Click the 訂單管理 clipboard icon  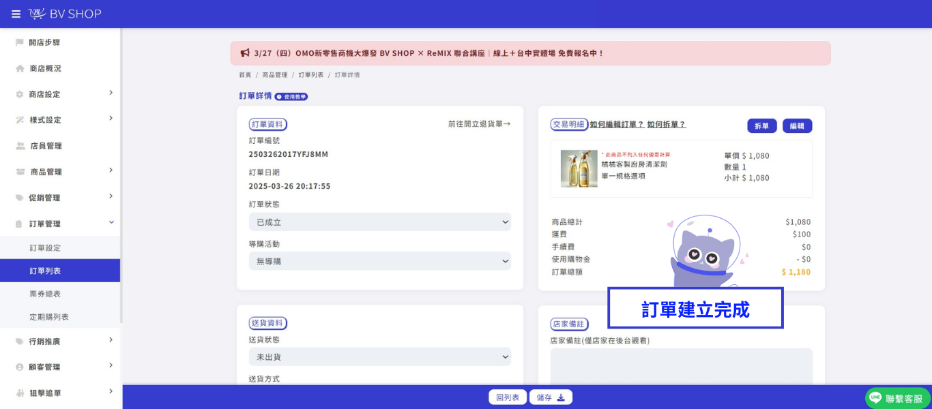[20, 224]
